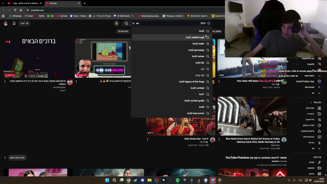
Task: Open the Solo House Sax video thumbnail
Action: pyautogui.click(x=181, y=126)
